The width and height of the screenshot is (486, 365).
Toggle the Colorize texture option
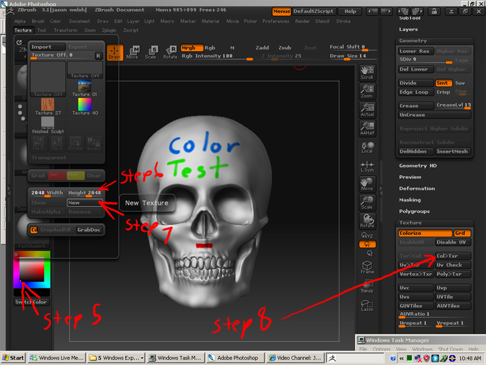point(425,233)
